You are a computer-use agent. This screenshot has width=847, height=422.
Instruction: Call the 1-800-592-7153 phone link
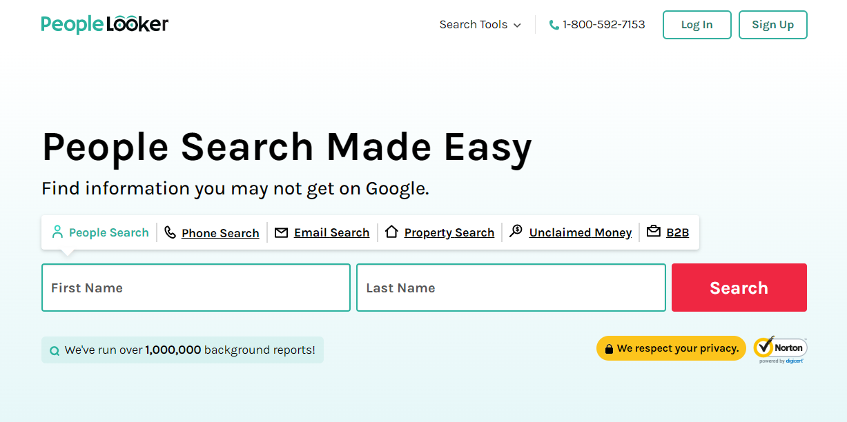pos(597,25)
